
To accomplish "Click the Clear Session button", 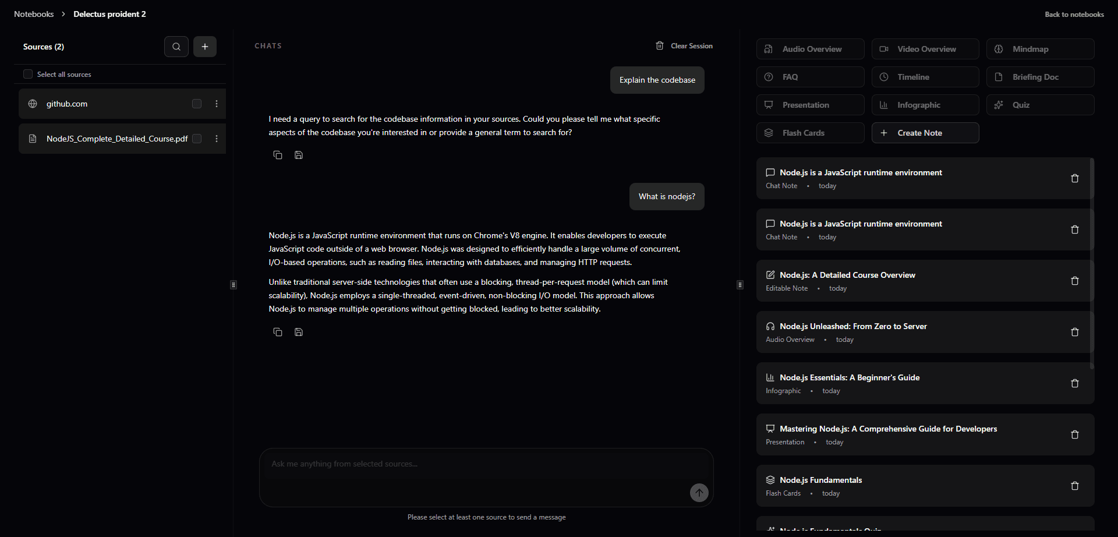I will tap(684, 46).
